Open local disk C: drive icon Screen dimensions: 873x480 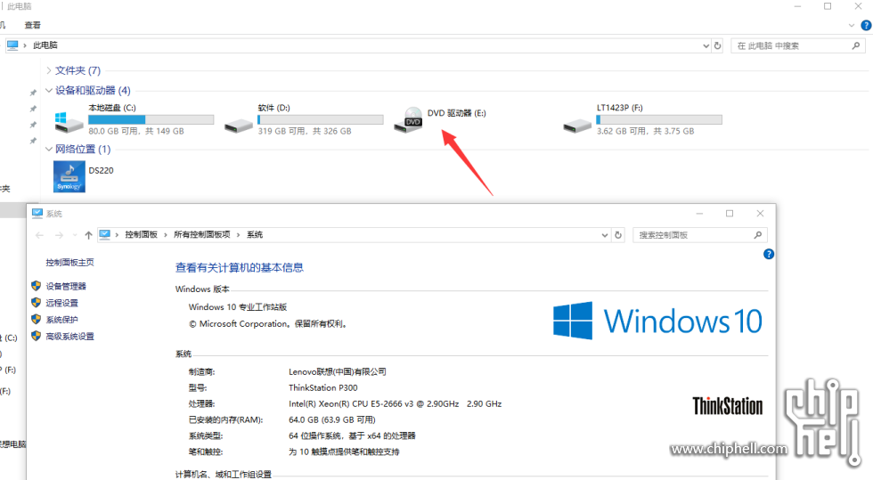[x=69, y=122]
